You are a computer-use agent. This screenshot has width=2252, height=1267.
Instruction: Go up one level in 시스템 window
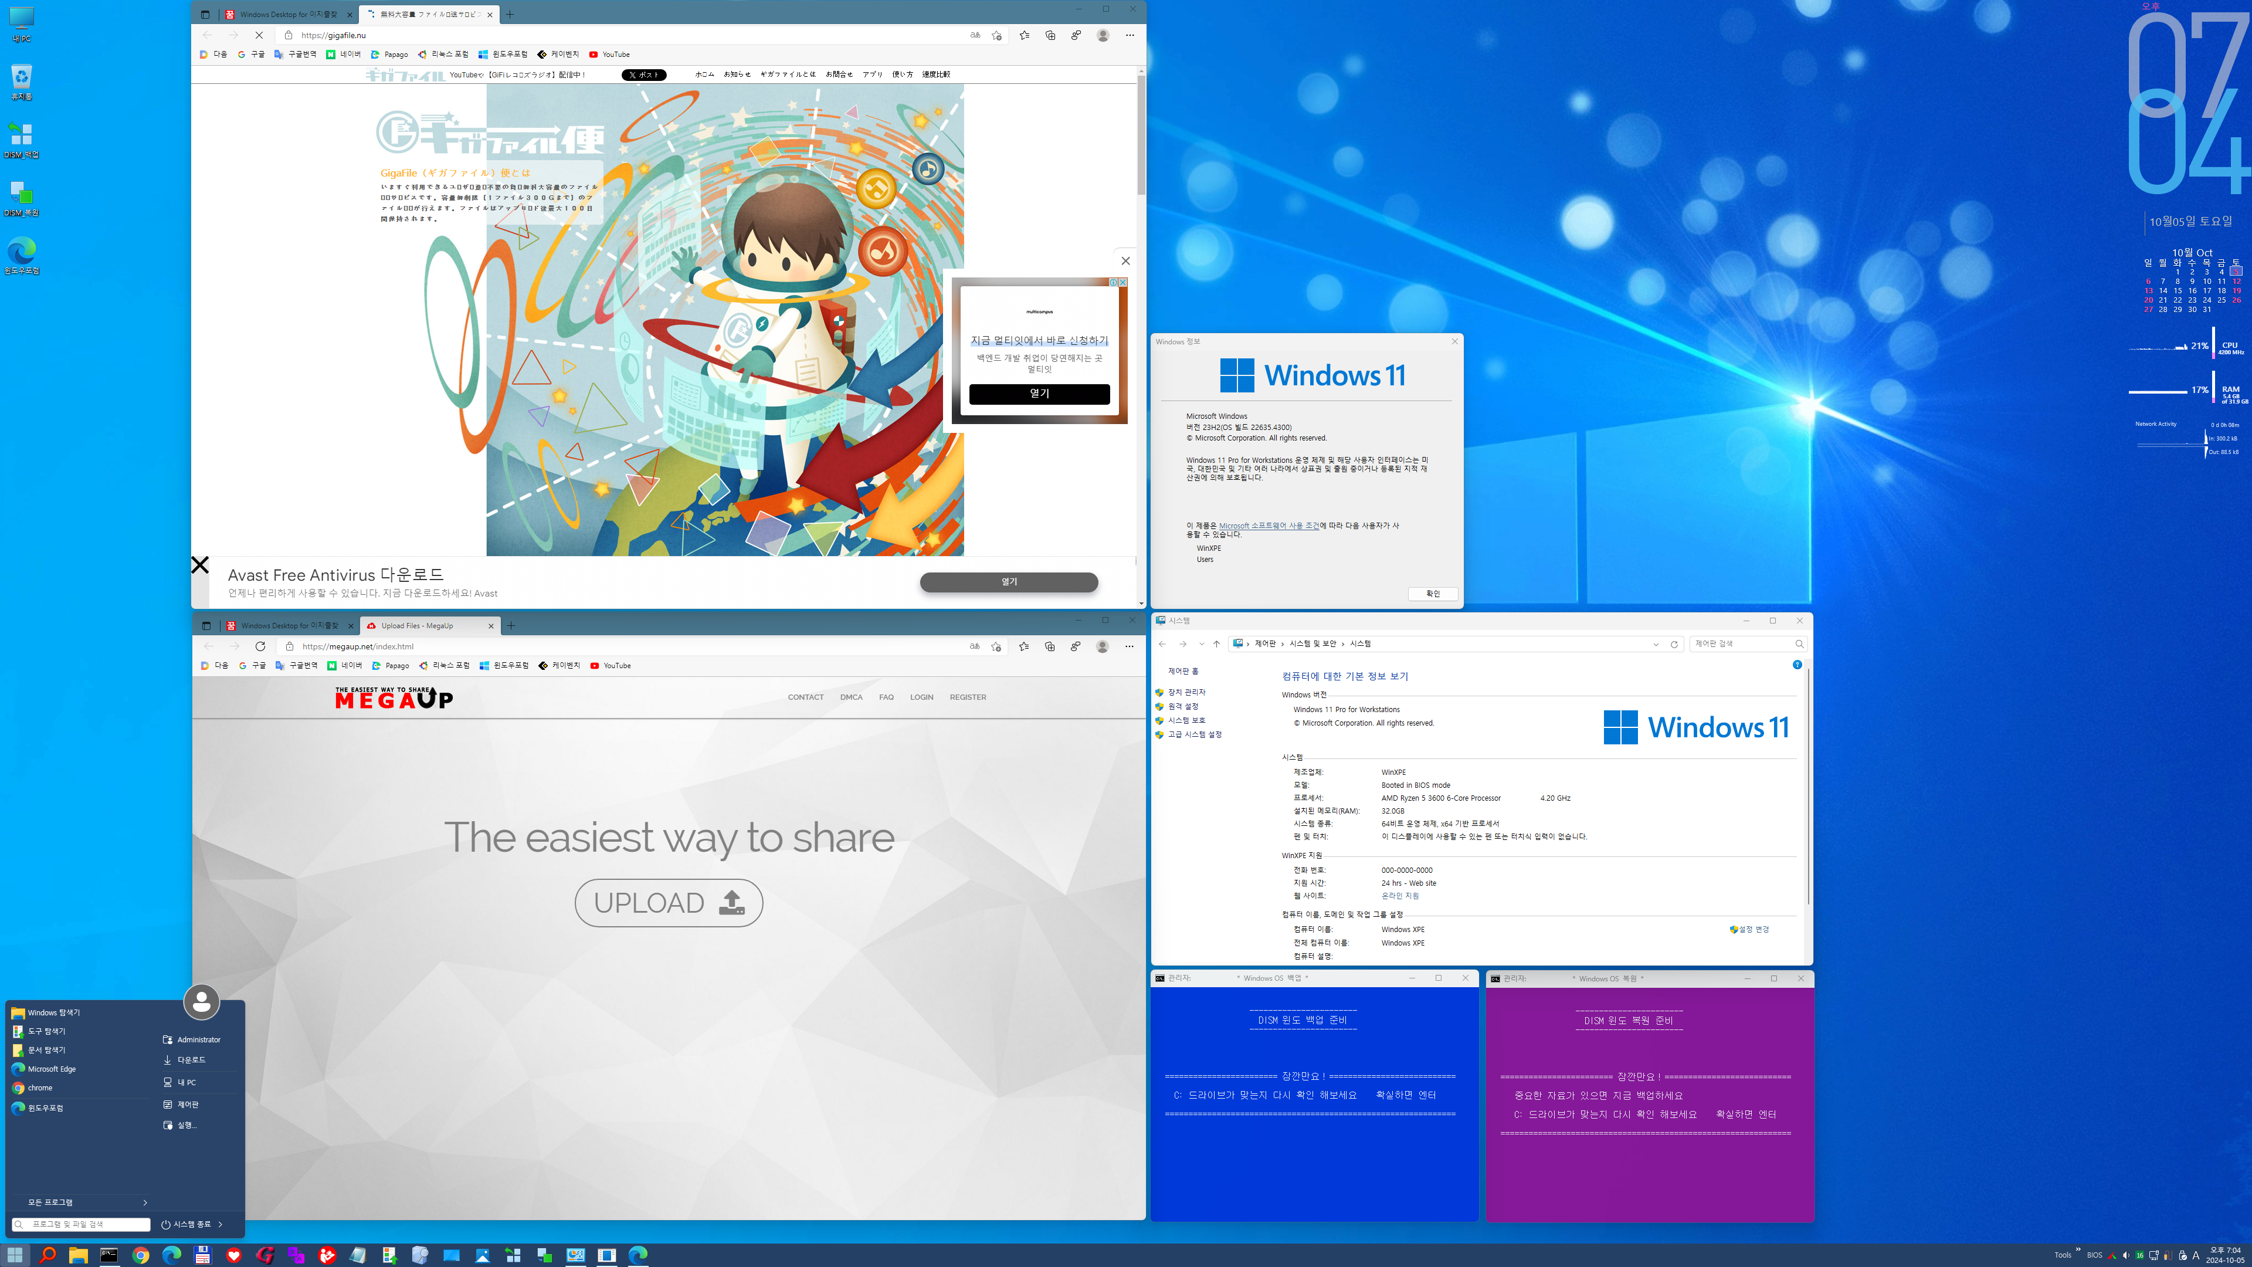pos(1216,645)
